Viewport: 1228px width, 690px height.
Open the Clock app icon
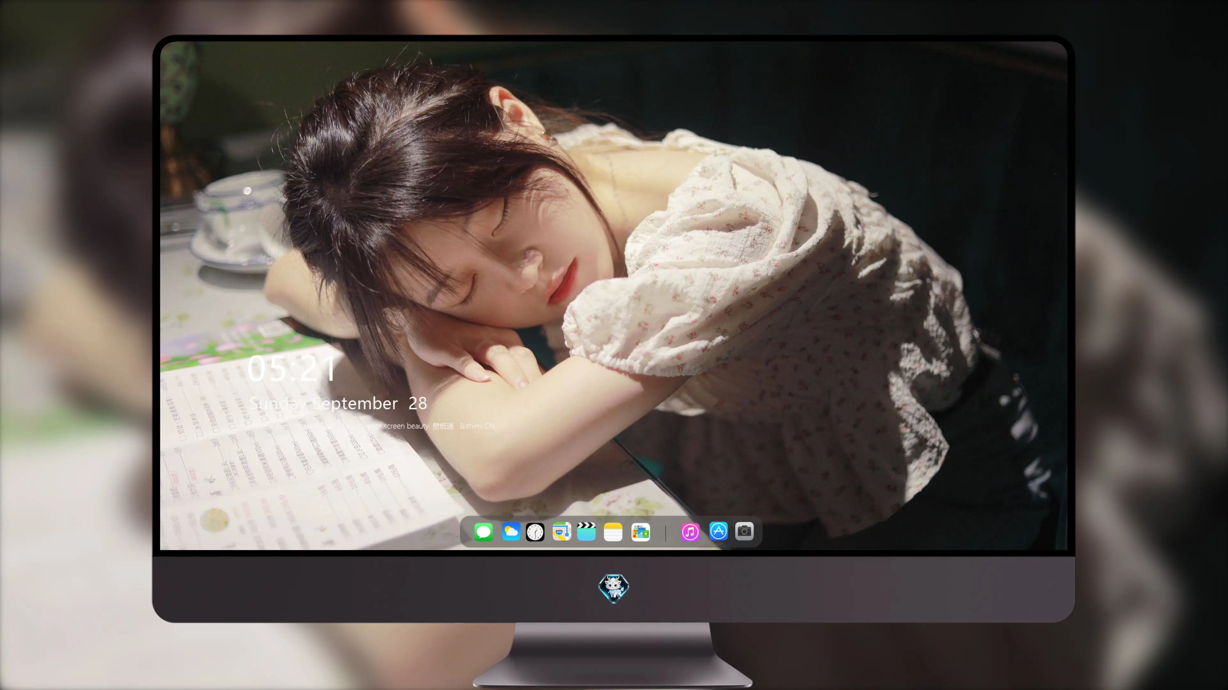click(x=535, y=532)
